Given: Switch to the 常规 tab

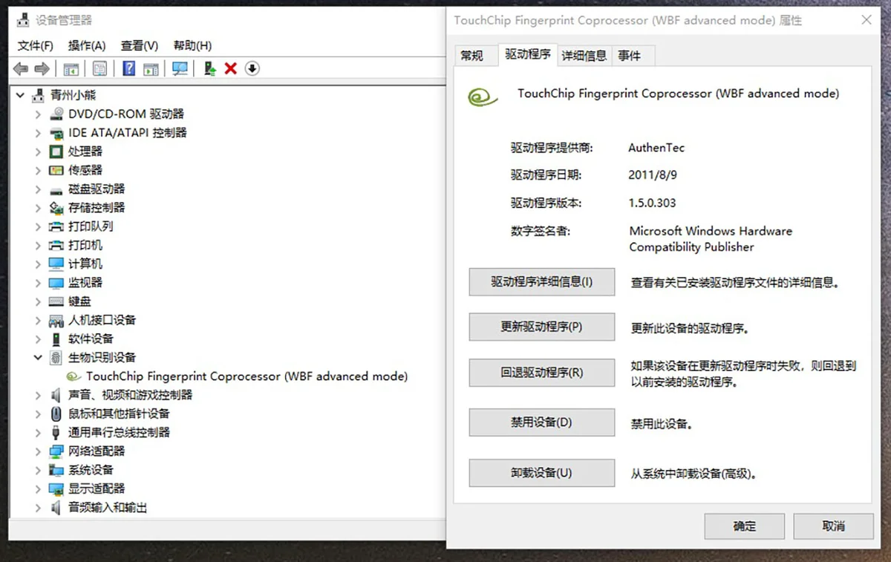Looking at the screenshot, I should click(x=471, y=56).
